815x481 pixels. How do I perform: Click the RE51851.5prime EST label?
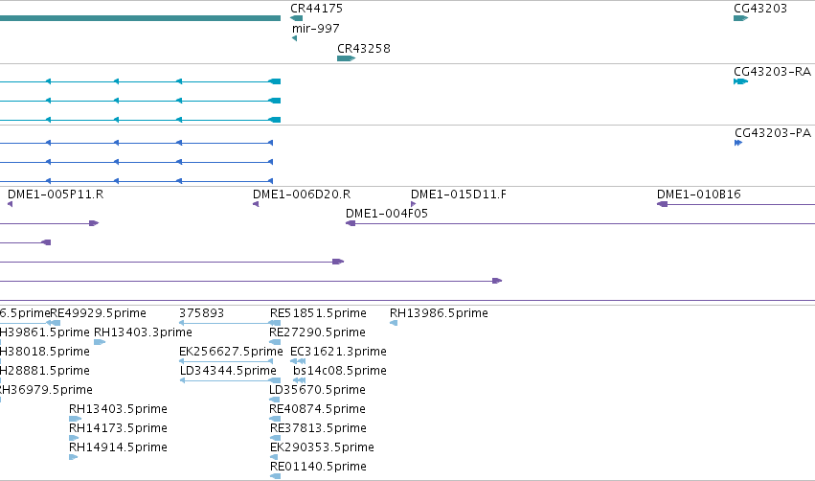click(x=318, y=313)
